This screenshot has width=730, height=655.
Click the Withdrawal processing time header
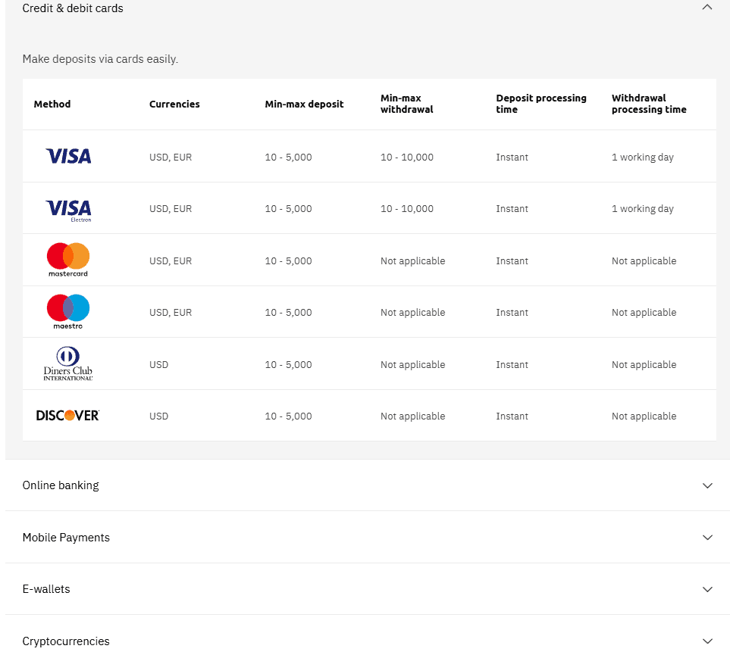point(649,104)
